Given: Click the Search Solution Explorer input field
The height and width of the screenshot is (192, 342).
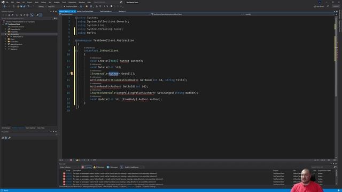Looking at the screenshot, I should pos(27,19).
